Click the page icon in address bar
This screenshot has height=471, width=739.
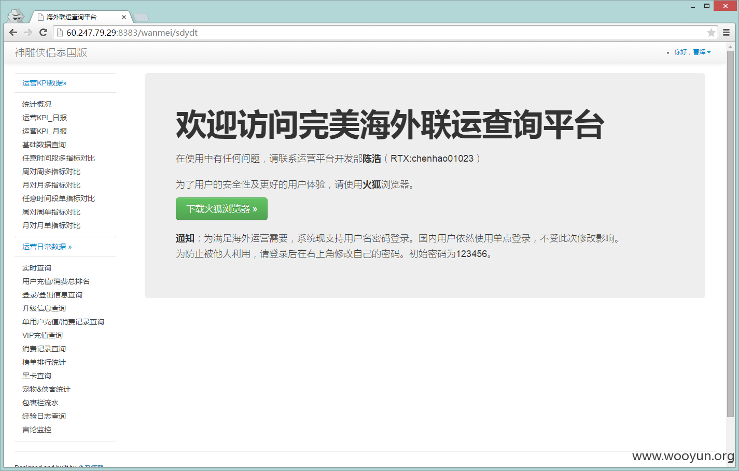point(60,33)
